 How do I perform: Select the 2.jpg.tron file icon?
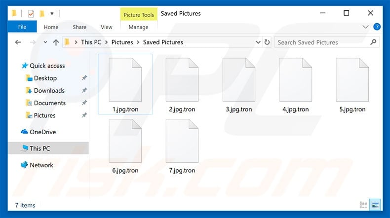coord(182,79)
